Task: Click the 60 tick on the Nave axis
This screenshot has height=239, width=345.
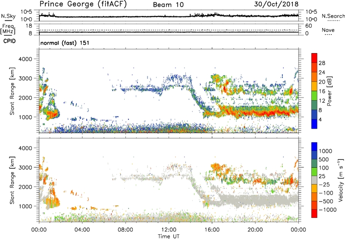Action: click(x=308, y=26)
